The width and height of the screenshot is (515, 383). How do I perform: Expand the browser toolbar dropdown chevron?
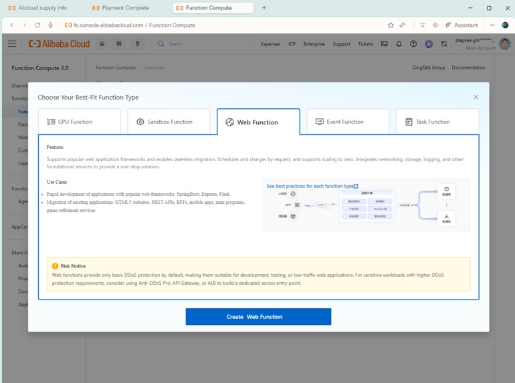click(x=492, y=25)
